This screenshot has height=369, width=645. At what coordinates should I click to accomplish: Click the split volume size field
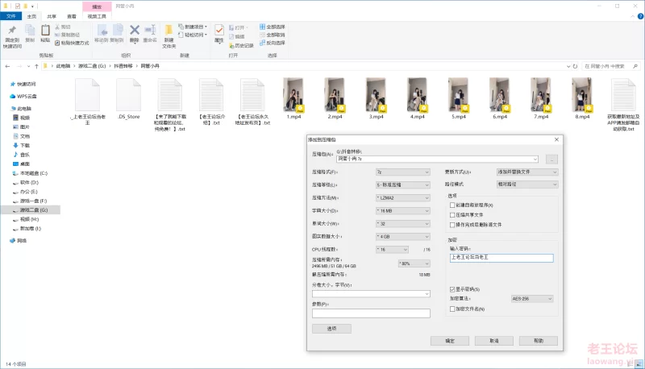pos(371,294)
